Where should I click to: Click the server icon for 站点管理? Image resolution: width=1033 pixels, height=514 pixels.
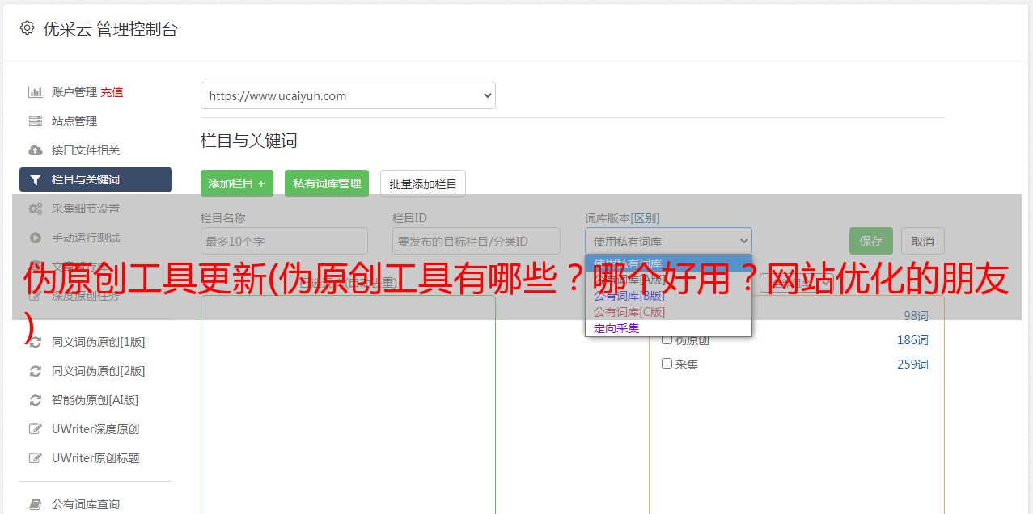36,121
